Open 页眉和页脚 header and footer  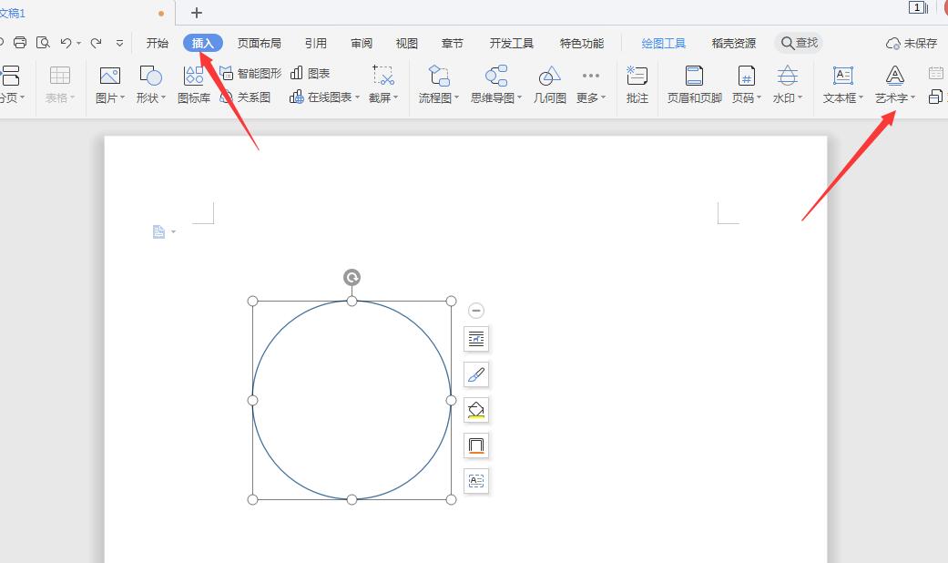coord(694,84)
